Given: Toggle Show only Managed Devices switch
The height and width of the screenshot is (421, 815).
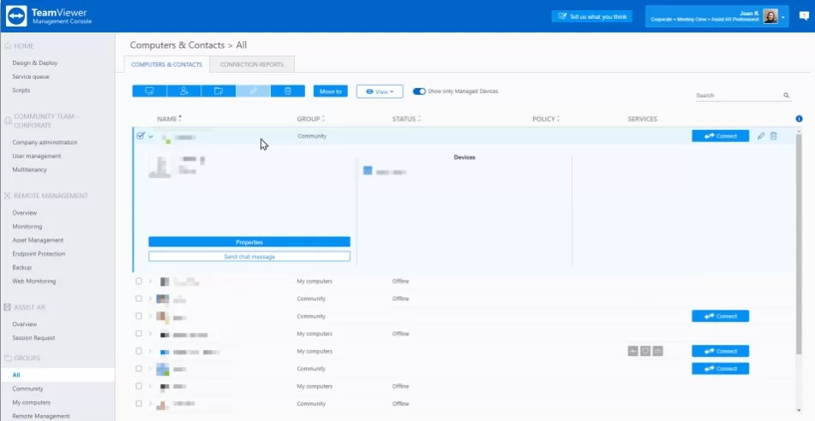Looking at the screenshot, I should [x=419, y=91].
